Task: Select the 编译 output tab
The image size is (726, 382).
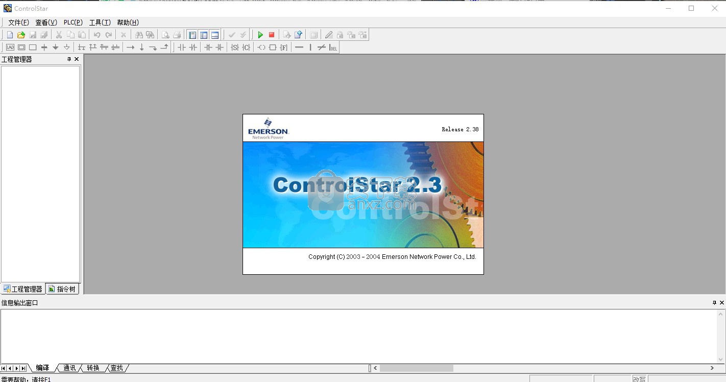Action: [42, 368]
